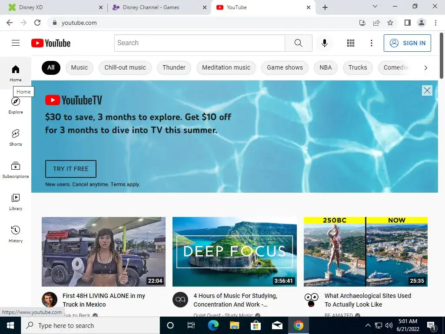Open History in the sidebar
This screenshot has height=334, width=445.
pyautogui.click(x=16, y=234)
